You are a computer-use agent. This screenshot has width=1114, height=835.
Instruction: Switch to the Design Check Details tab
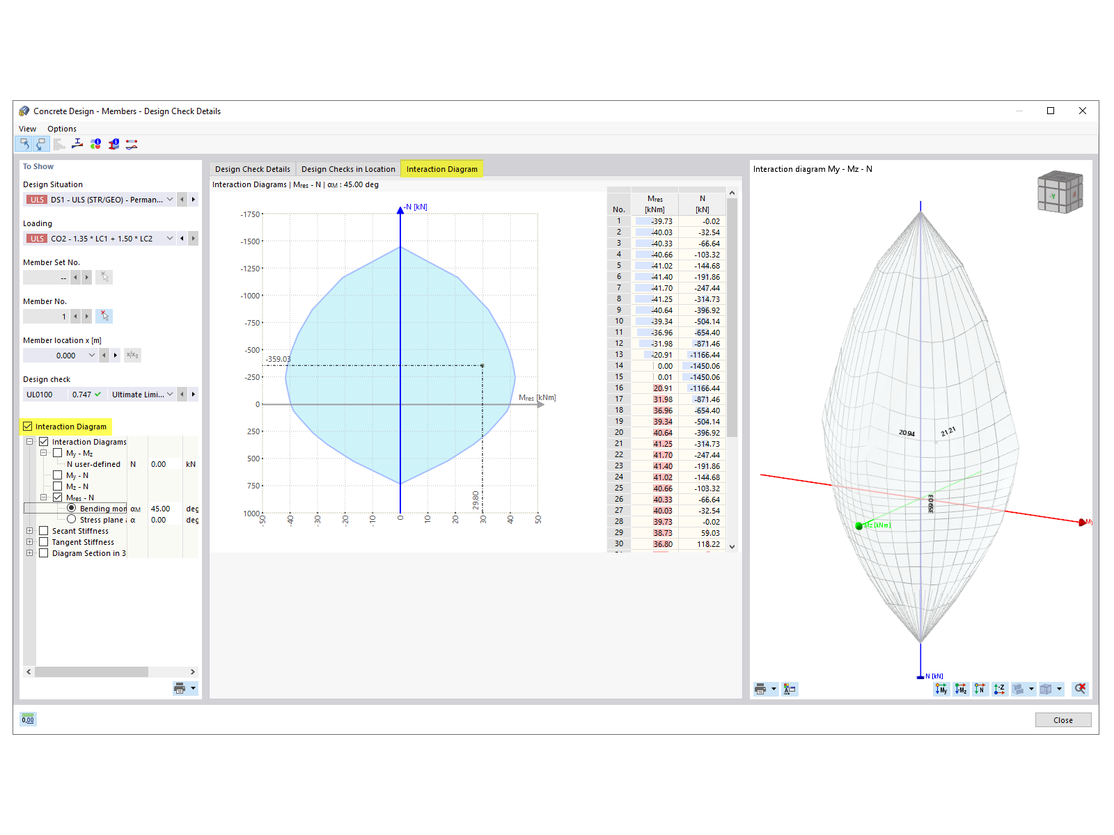click(252, 168)
